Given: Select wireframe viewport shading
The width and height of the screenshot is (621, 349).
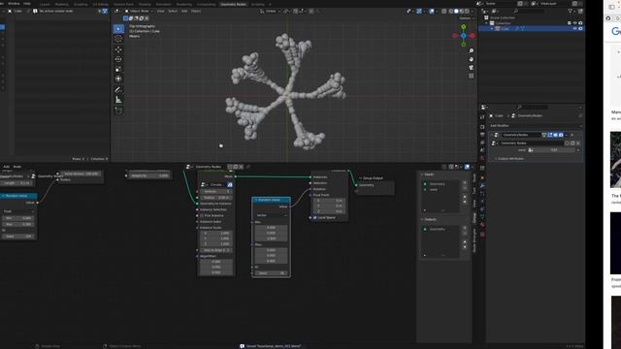Looking at the screenshot, I should (450, 11).
